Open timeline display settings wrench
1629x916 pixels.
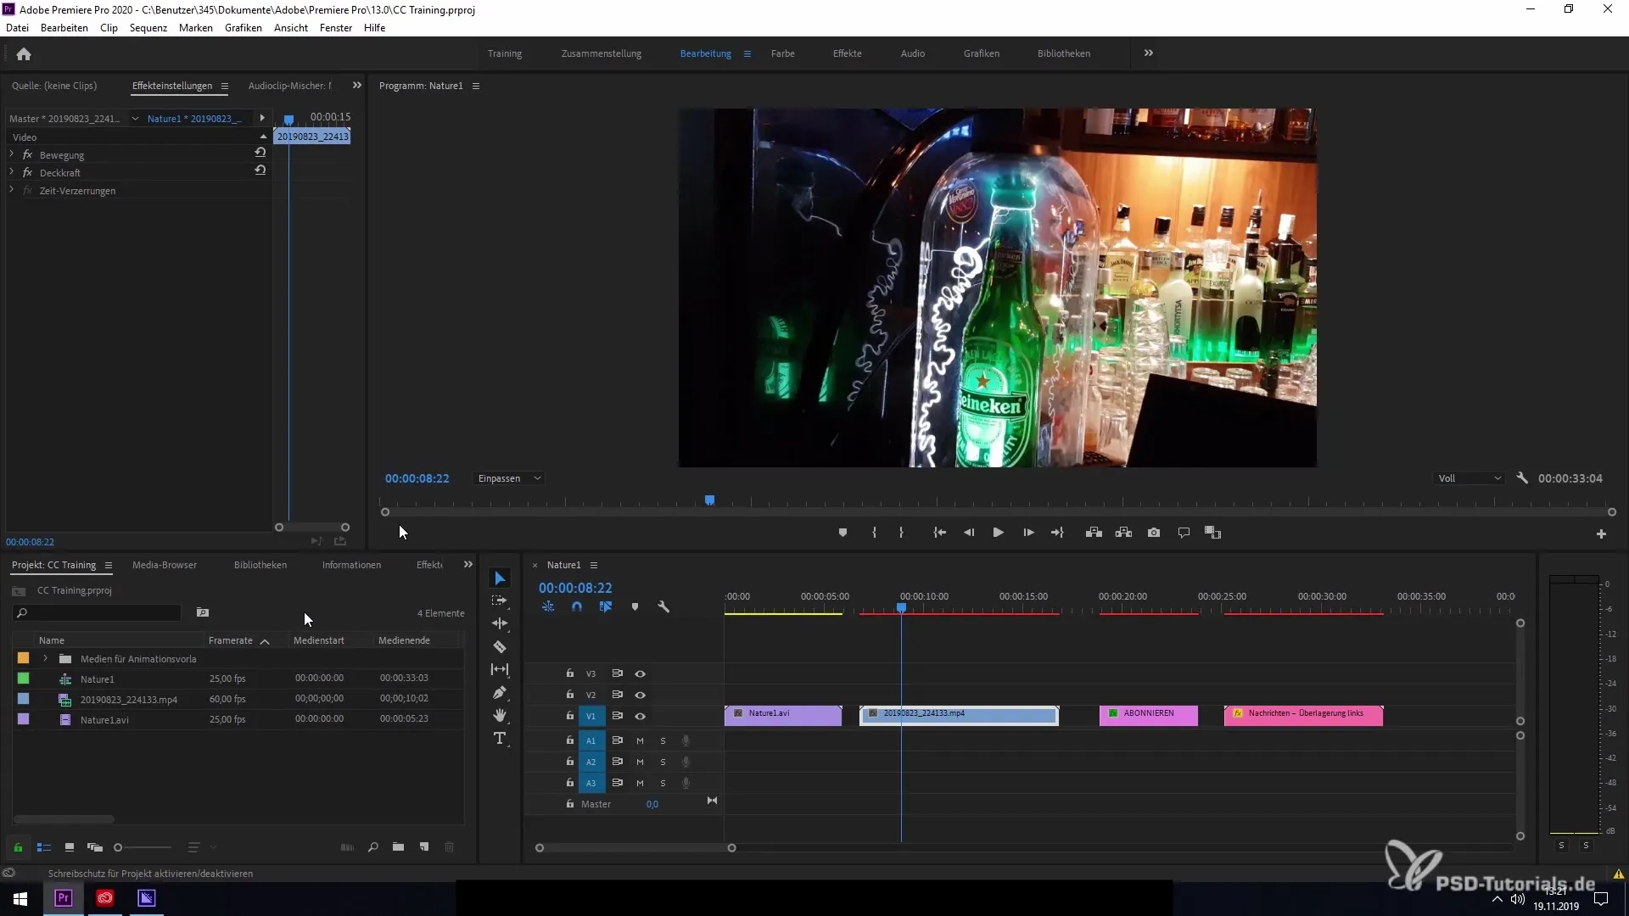(663, 607)
